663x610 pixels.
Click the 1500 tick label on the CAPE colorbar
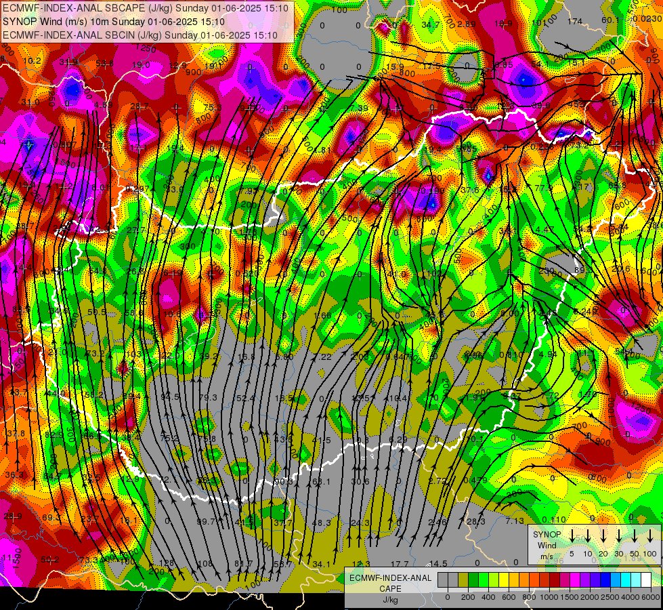(570, 597)
